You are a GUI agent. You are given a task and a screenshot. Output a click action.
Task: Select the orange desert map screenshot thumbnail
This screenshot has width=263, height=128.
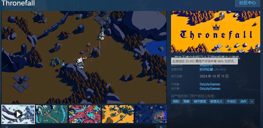tap(118, 114)
